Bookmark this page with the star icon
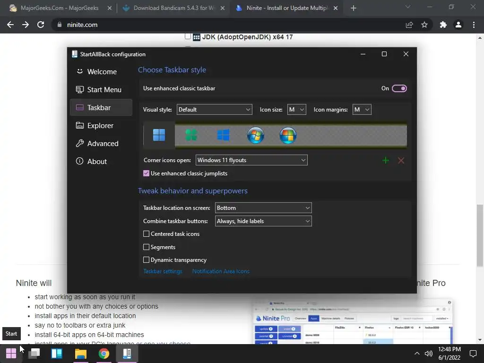The height and width of the screenshot is (363, 484). pos(424,25)
